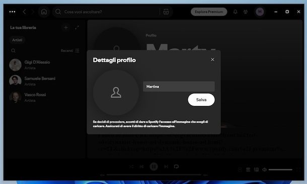Open the three-dot main menu
Screen dimensions: 307x184
[12, 12]
